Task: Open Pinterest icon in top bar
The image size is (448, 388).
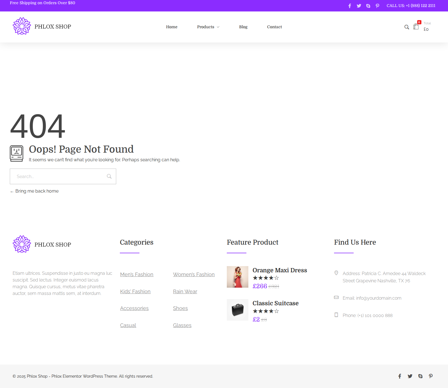Action: coord(377,6)
